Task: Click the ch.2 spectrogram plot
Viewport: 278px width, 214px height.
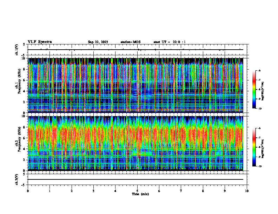Action: tap(135, 143)
